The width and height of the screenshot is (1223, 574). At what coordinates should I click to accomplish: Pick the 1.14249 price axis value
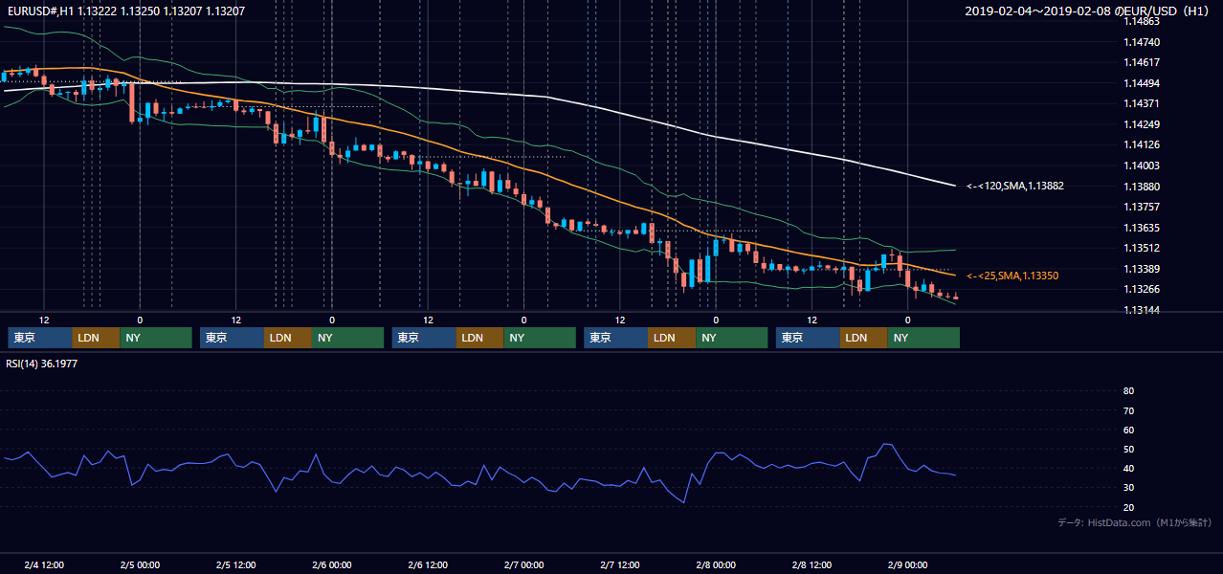click(1142, 124)
